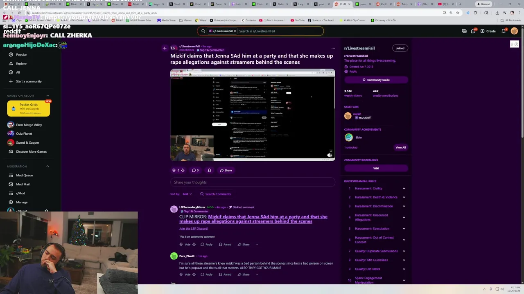The height and width of the screenshot is (294, 524).
Task: Remove r/LivestreamFail search scope chip
Action: pyautogui.click(x=235, y=31)
